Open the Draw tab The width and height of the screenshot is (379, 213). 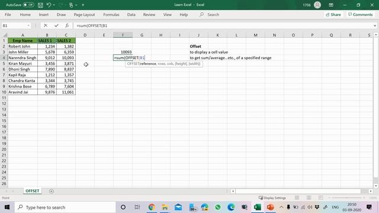[61, 14]
